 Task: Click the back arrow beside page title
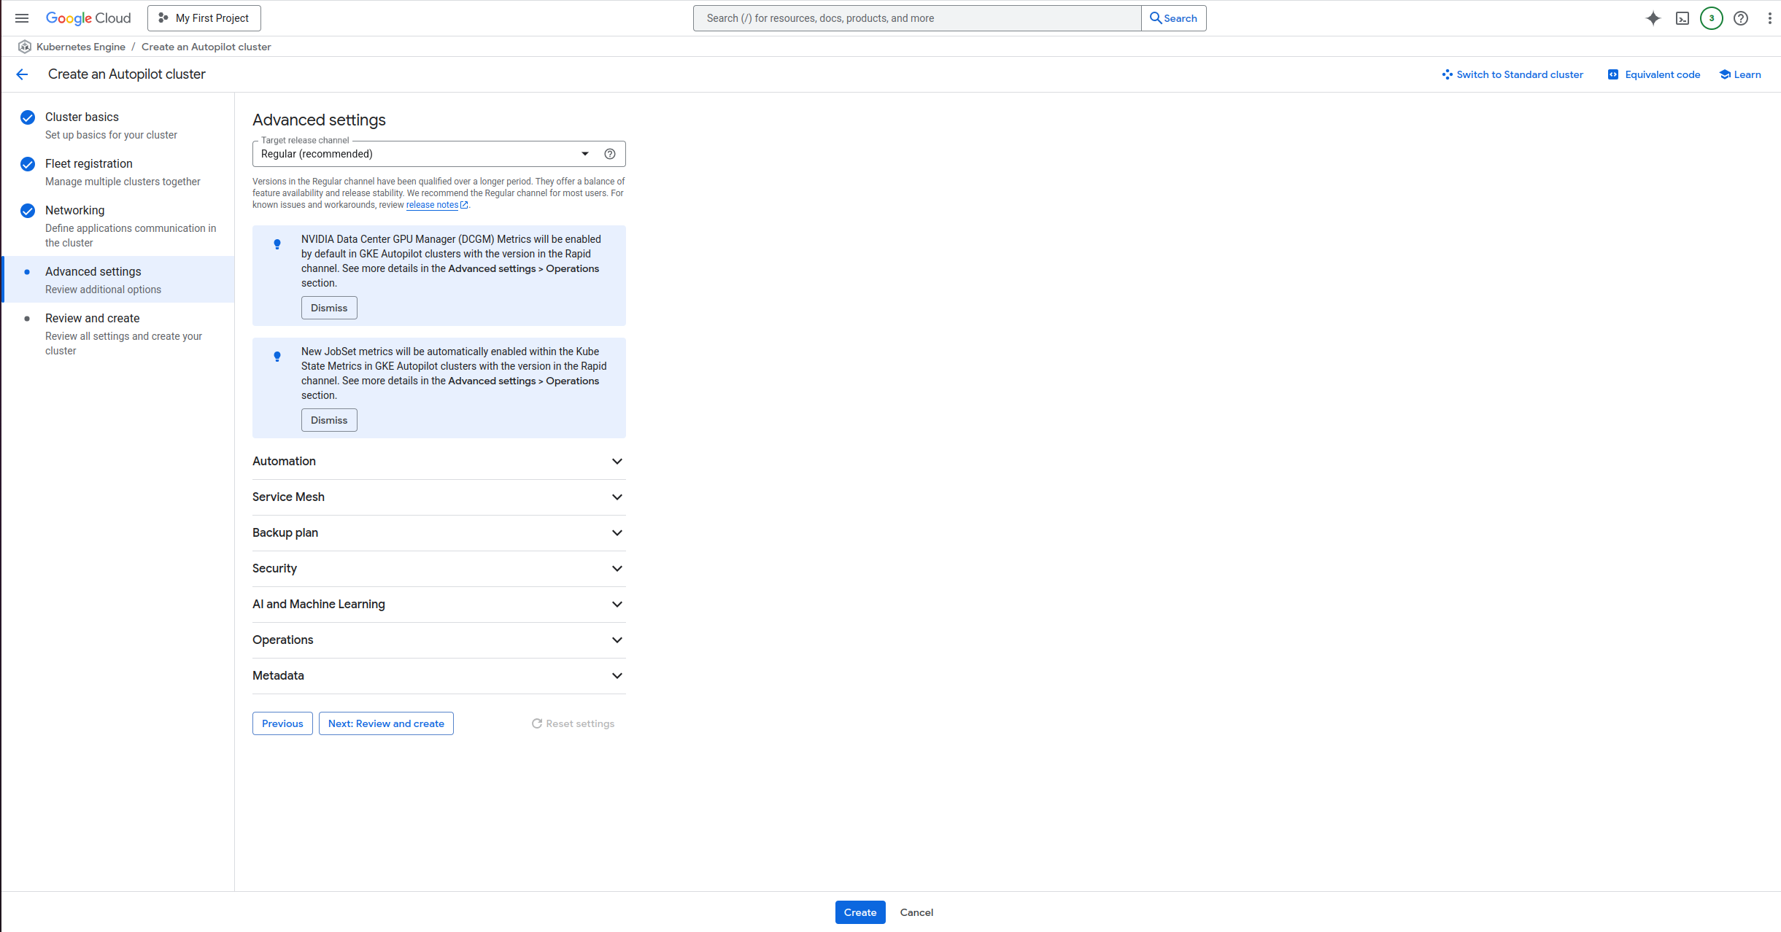(22, 74)
